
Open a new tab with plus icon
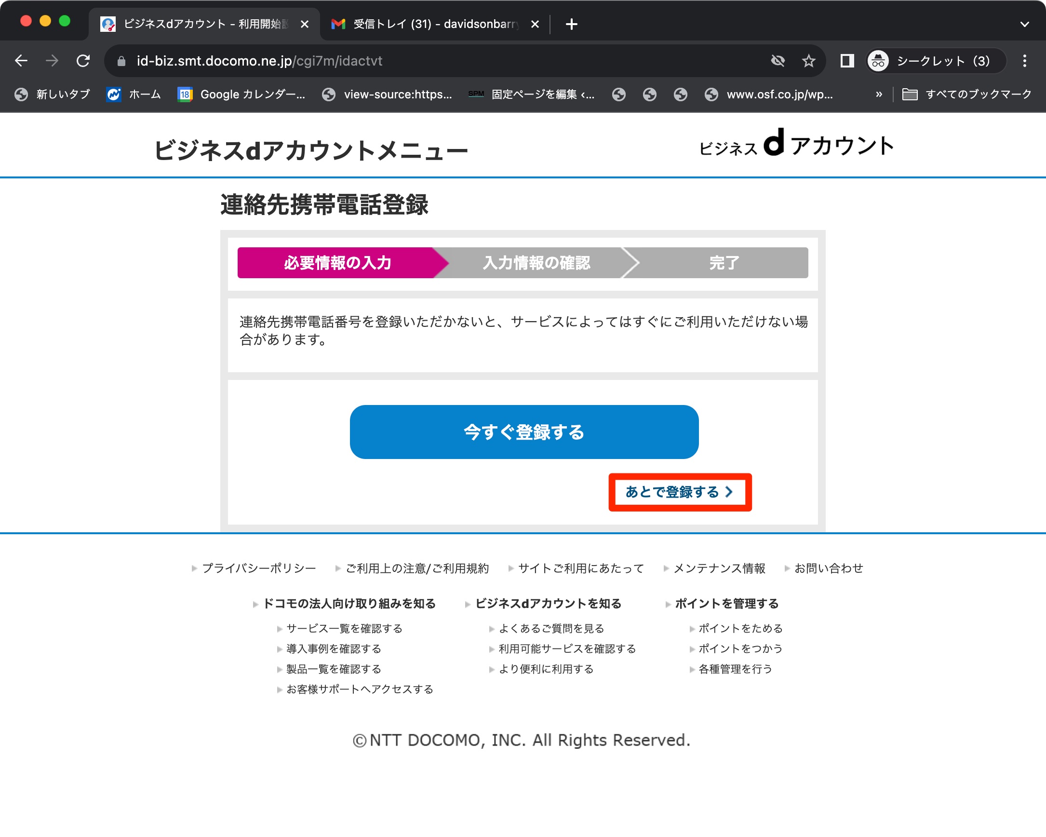pos(572,24)
